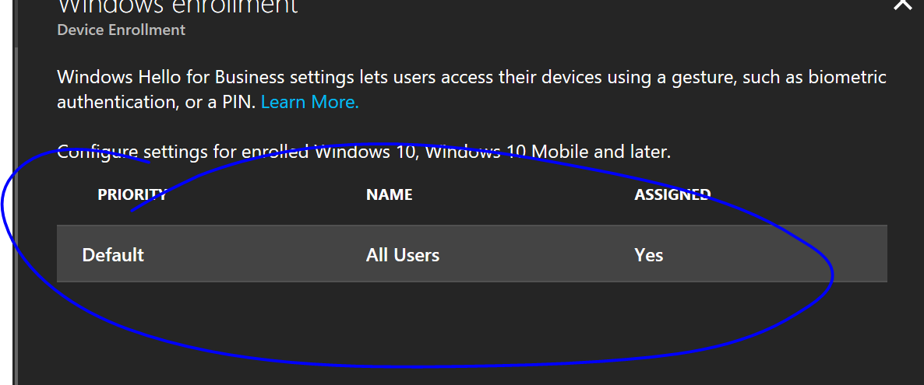Click the Device Enrollment subtitle
The image size is (924, 385).
(122, 30)
